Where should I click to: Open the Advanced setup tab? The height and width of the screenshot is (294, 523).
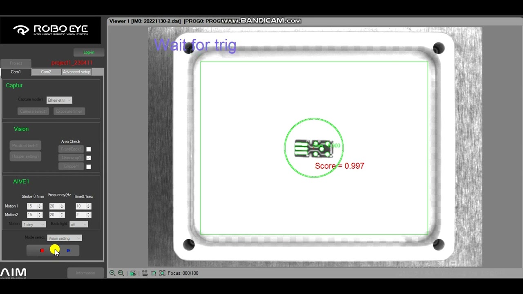coord(76,72)
